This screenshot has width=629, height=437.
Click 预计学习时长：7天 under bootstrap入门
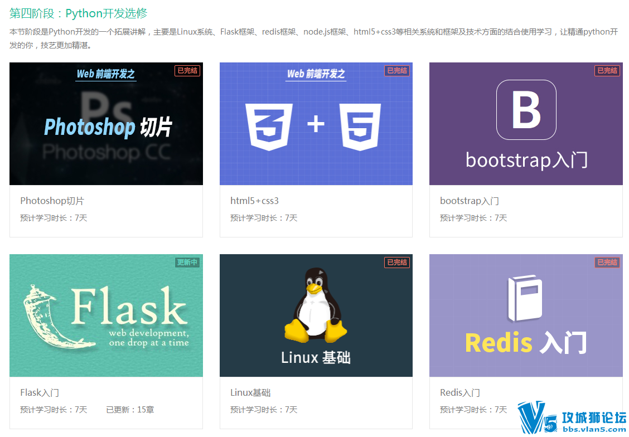point(473,218)
